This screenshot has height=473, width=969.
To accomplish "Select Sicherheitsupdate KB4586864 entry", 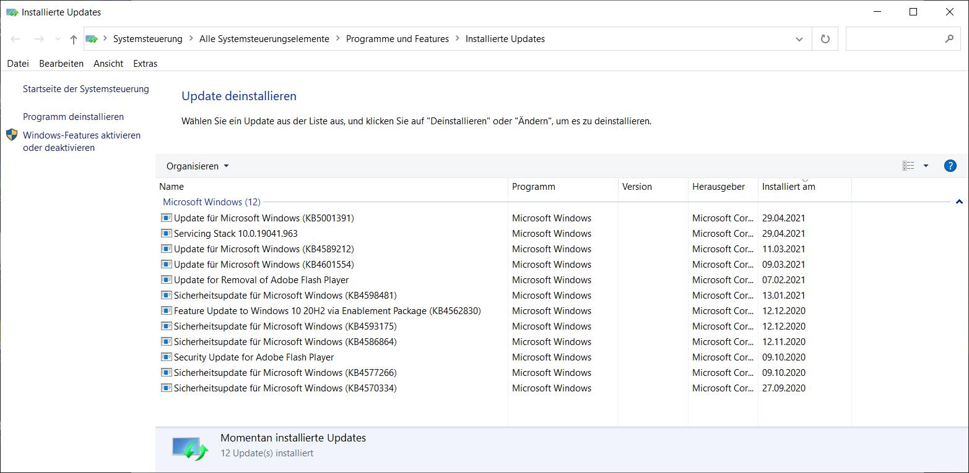I will (x=285, y=342).
